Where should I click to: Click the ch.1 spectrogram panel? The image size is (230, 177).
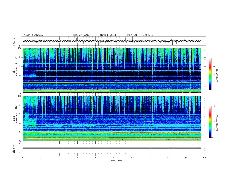click(x=112, y=71)
